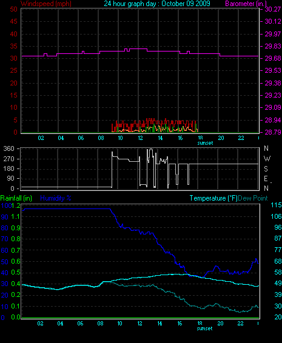This screenshot has width=282, height=343.
Task: Select the red windspeed value 50
Action: (13, 9)
